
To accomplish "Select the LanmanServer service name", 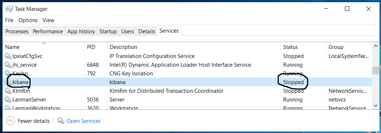I will (29, 100).
